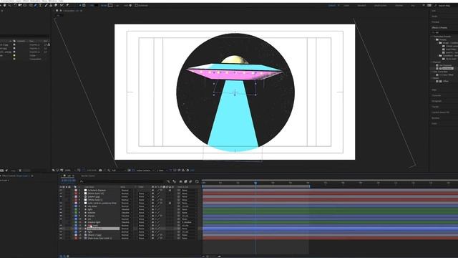Select the Roto Brush tool

tap(62, 5)
